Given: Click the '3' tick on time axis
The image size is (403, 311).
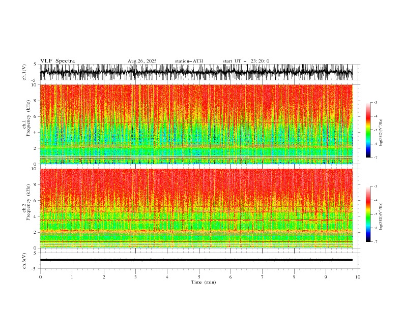Looking at the screenshot, I should tap(135, 277).
